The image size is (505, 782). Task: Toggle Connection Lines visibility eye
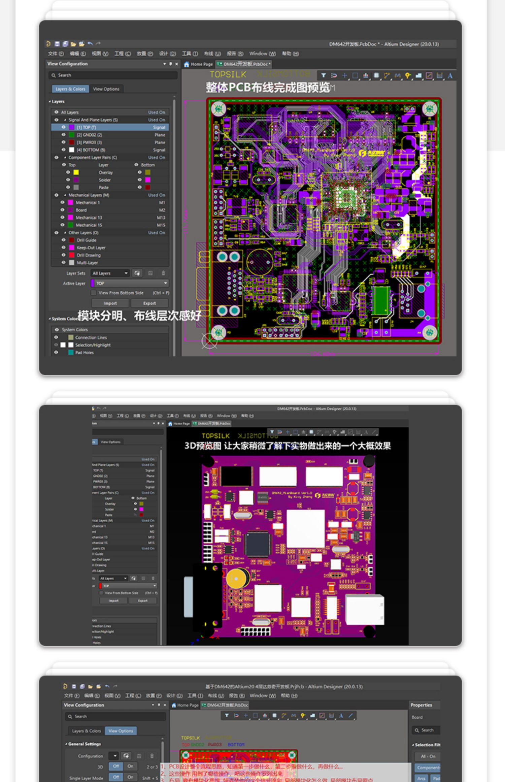click(56, 337)
